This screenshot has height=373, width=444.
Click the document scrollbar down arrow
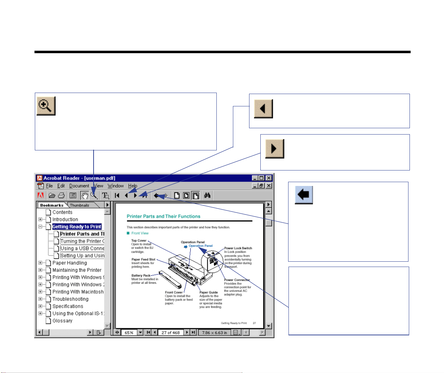[269, 326]
